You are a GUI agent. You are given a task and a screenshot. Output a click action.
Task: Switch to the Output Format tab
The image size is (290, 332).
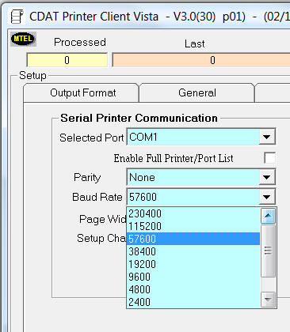(x=82, y=92)
